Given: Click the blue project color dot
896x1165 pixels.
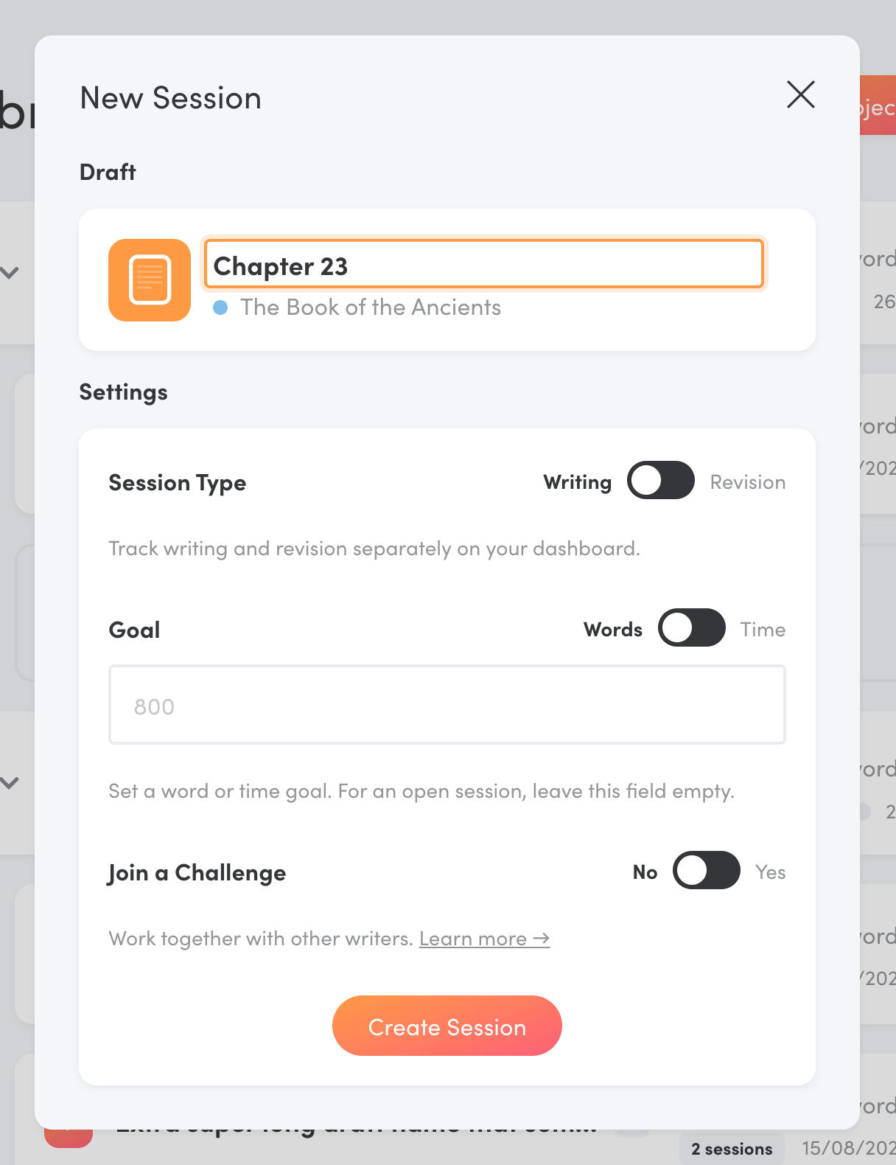Looking at the screenshot, I should (x=220, y=307).
